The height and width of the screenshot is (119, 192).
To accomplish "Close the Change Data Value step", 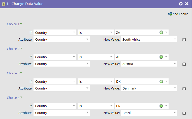I will point(187,4).
